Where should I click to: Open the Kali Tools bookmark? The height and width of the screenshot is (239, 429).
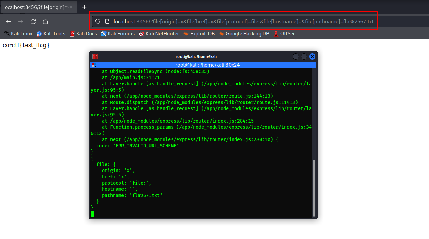click(51, 34)
